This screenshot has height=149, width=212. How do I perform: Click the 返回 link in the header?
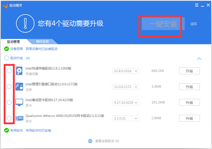[x=194, y=24]
